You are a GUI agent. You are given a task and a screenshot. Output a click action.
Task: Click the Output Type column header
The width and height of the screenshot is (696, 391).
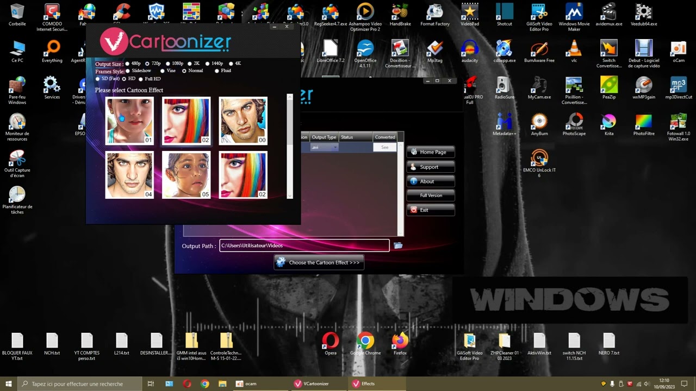(x=324, y=137)
